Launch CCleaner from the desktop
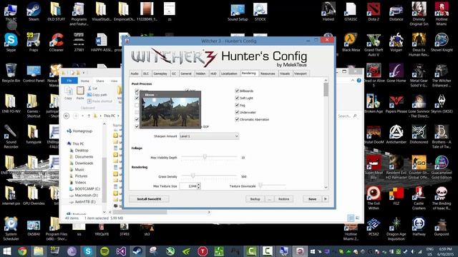Image resolution: width=458 pixels, height=257 pixels. click(x=57, y=42)
